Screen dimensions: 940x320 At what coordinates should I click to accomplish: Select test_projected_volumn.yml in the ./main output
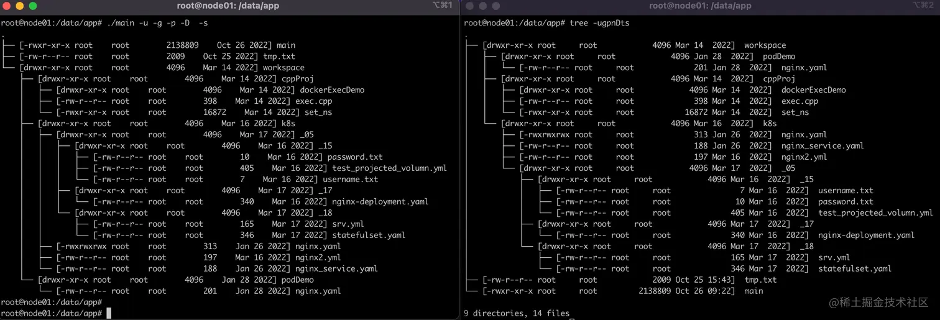(389, 168)
